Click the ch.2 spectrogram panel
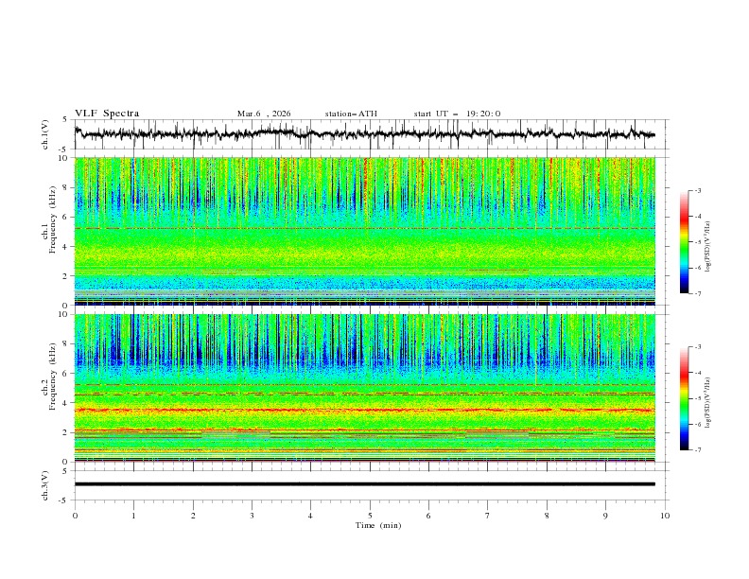This screenshot has height=579, width=749. pyautogui.click(x=364, y=388)
